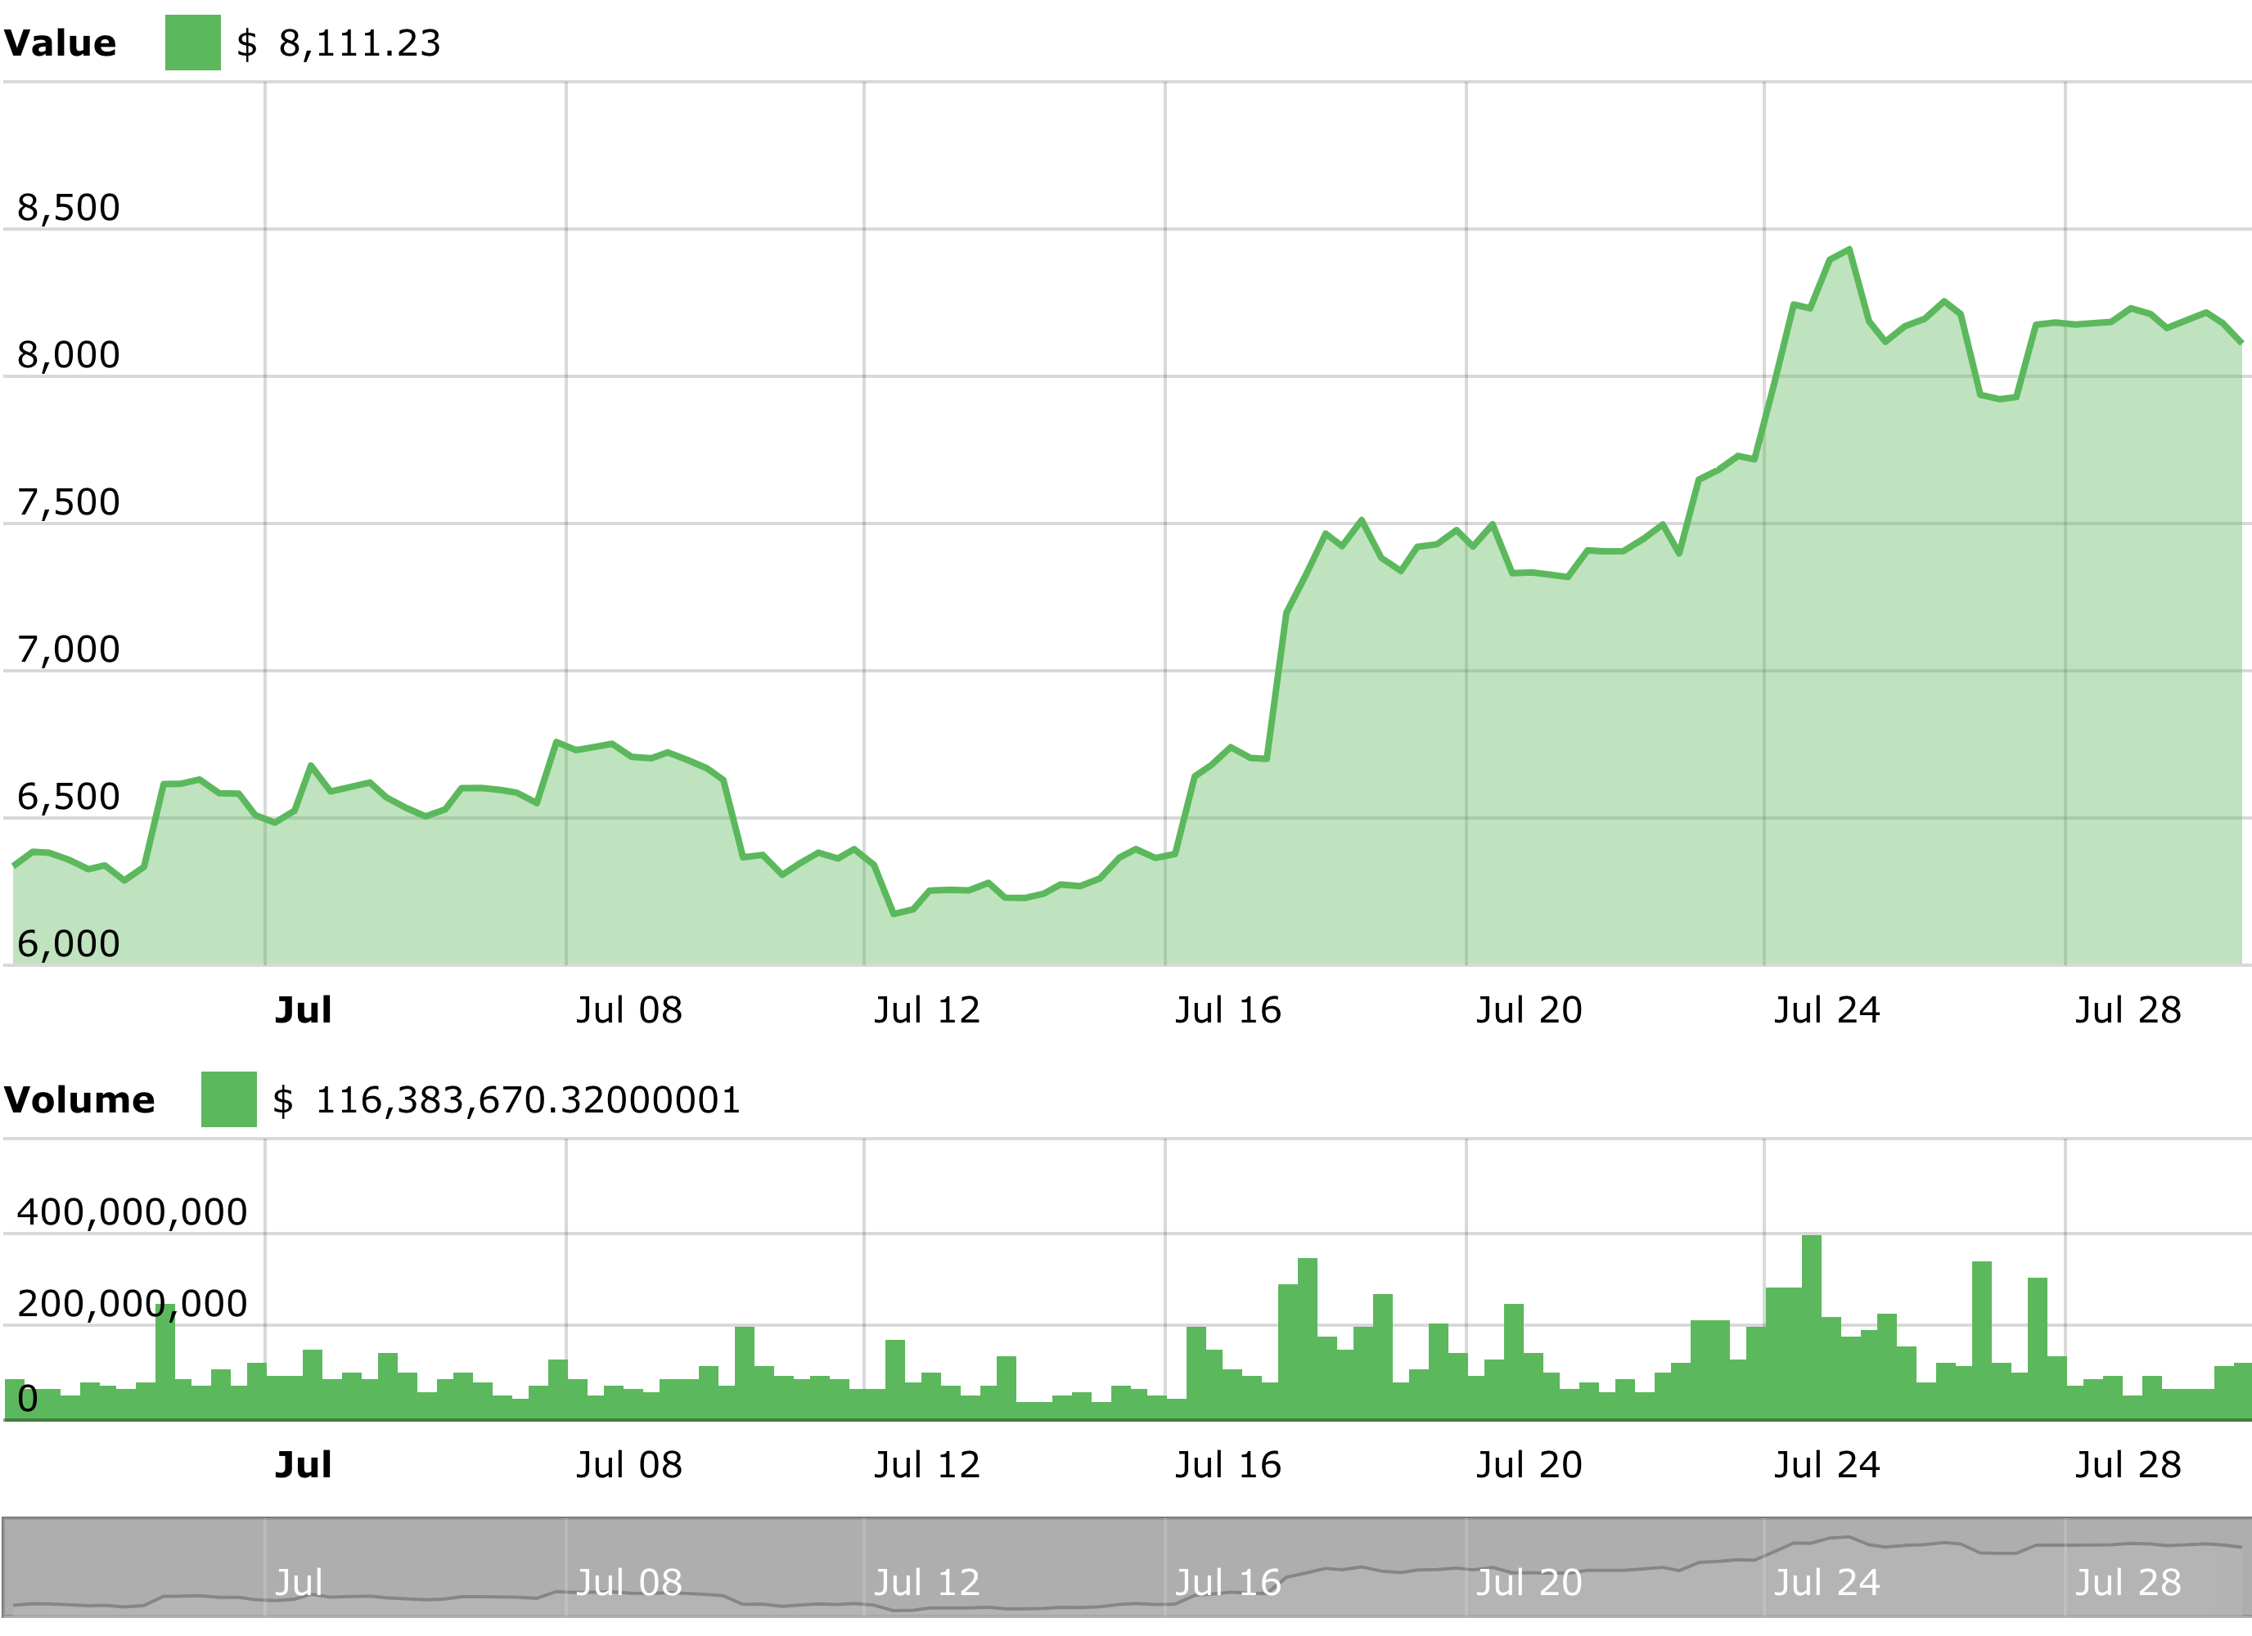Click range navigator near Jul 20
2252x1636 pixels.
[1528, 1582]
